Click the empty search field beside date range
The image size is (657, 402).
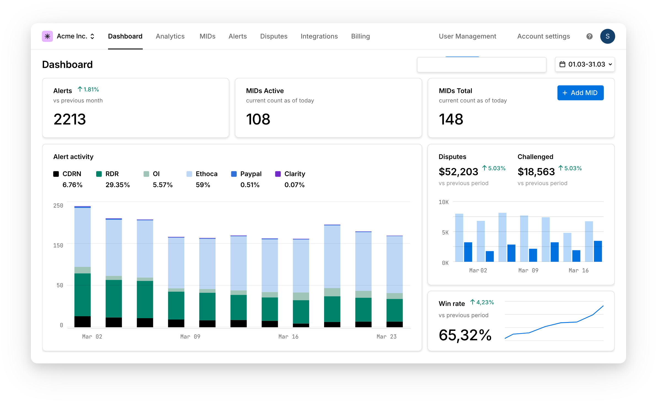(x=481, y=65)
